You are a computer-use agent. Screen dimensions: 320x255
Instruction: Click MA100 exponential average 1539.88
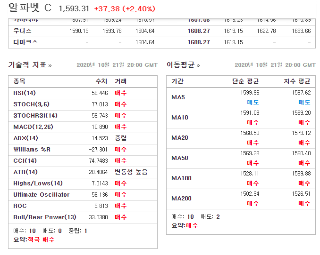coord(301,174)
